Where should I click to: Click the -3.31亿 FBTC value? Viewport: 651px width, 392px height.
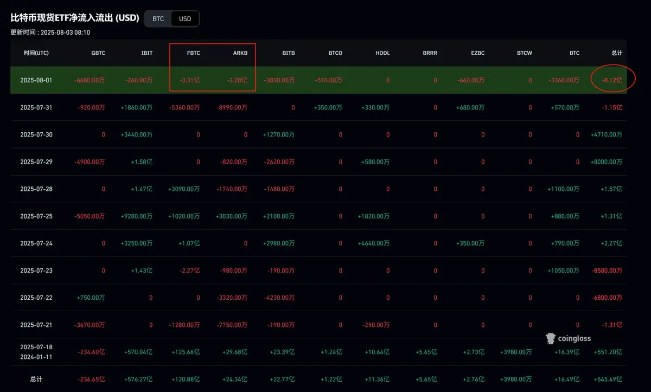click(190, 80)
